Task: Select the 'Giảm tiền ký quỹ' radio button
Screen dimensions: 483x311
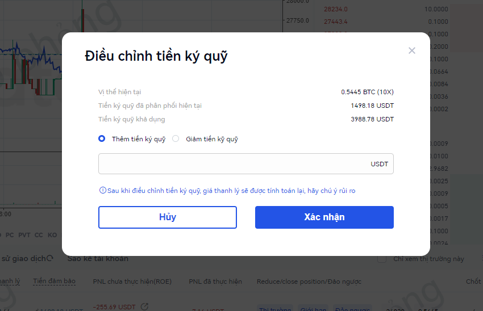Action: click(176, 138)
